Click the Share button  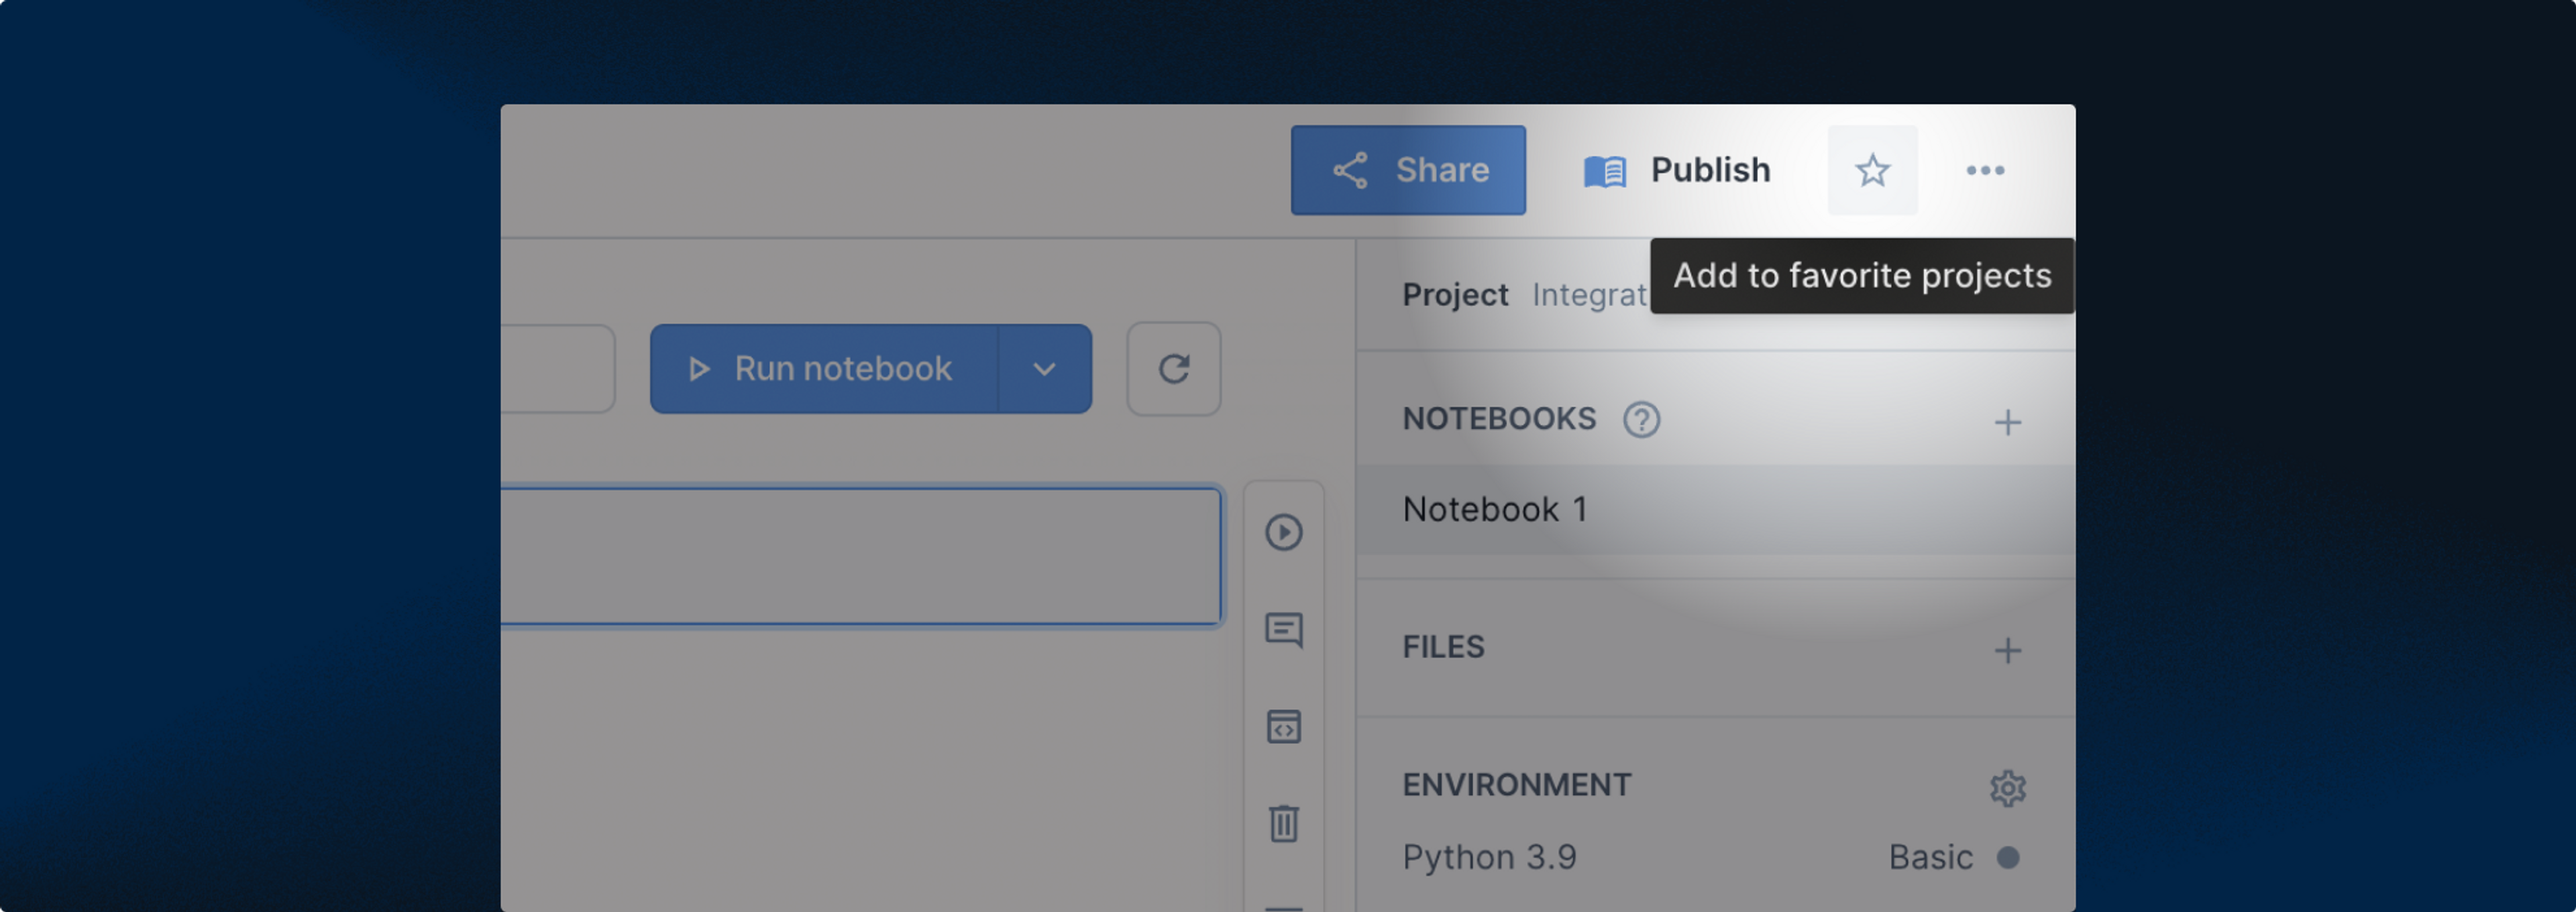pyautogui.click(x=1408, y=170)
